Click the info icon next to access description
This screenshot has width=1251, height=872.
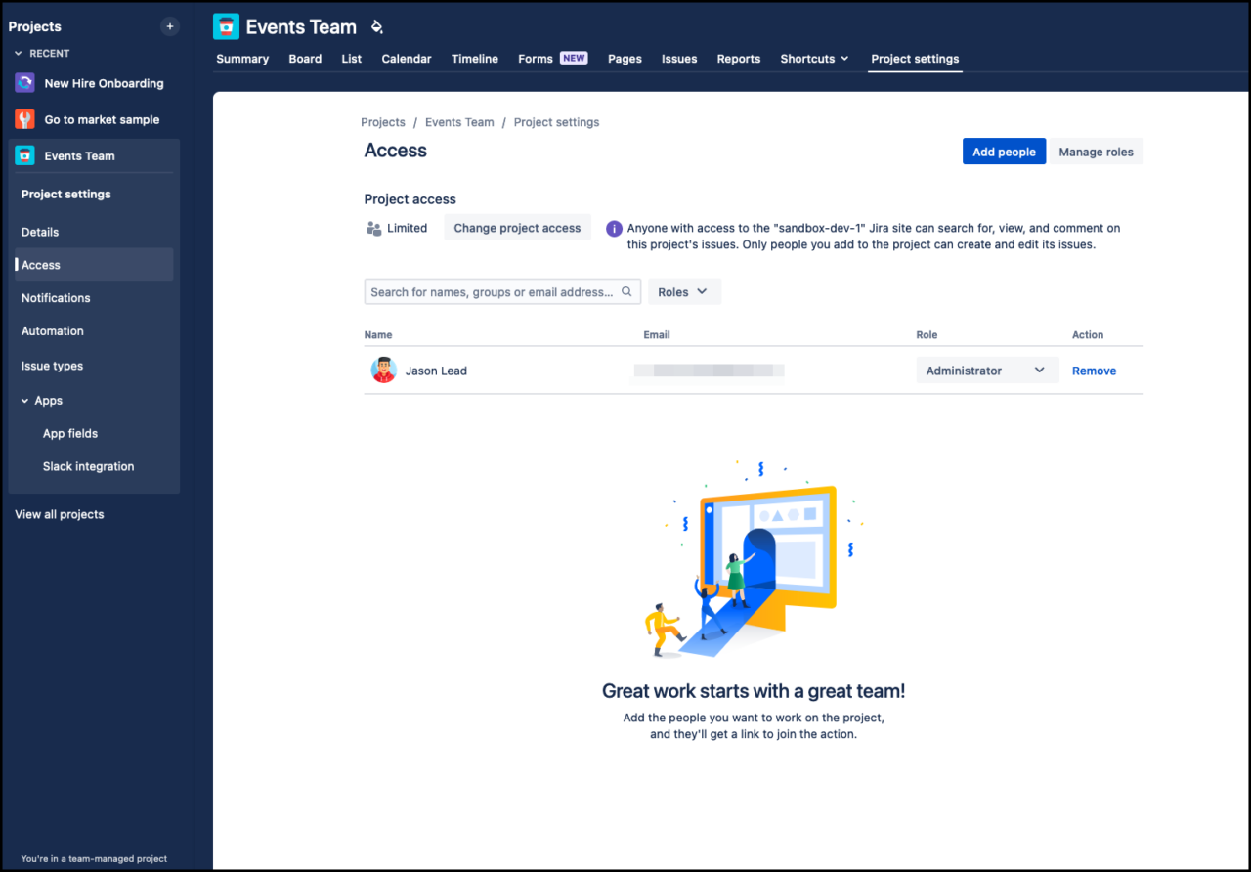[614, 228]
